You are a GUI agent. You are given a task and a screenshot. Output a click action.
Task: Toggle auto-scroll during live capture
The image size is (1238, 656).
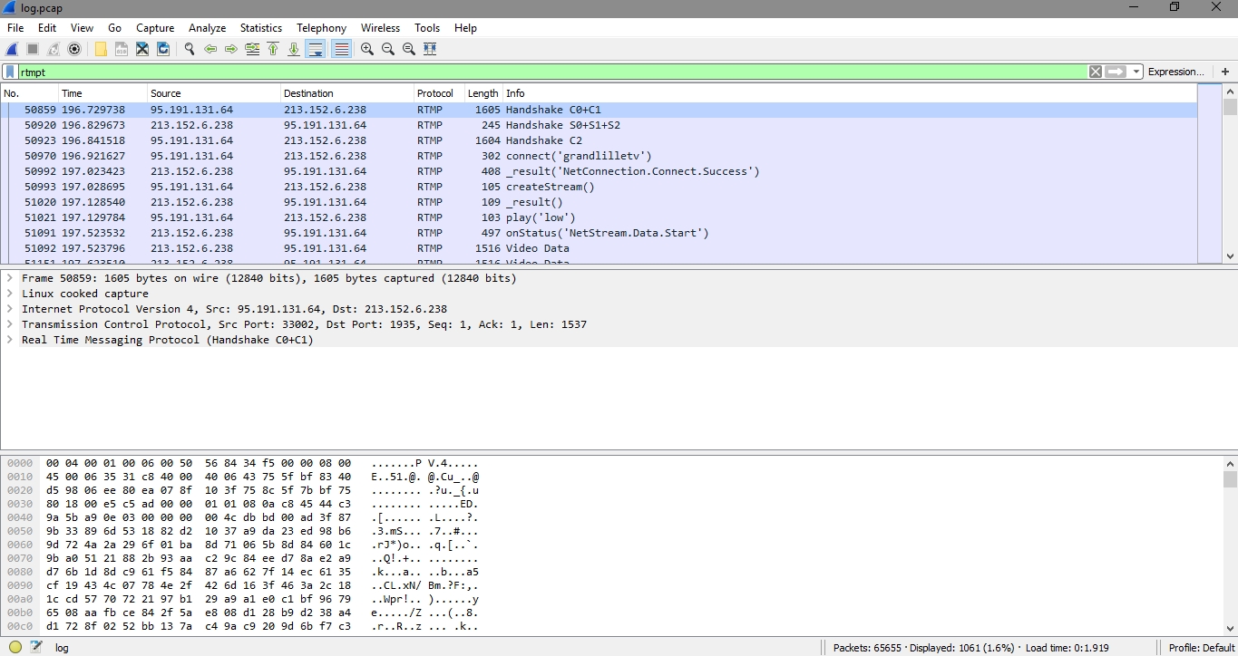click(x=316, y=49)
